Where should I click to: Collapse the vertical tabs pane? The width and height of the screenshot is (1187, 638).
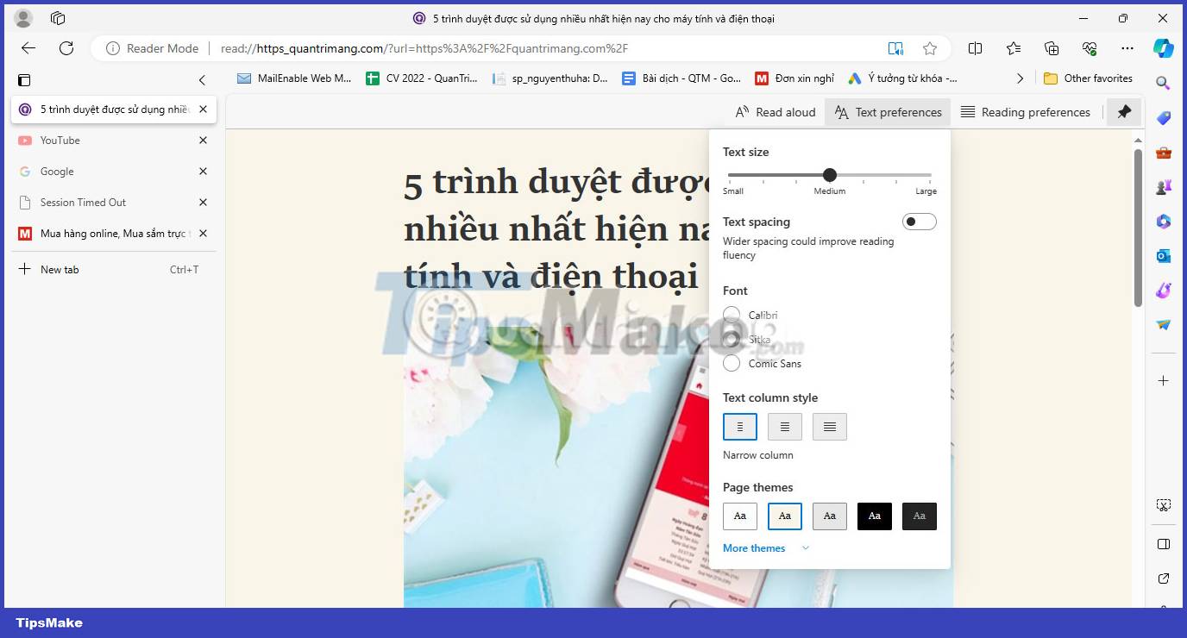pyautogui.click(x=202, y=79)
